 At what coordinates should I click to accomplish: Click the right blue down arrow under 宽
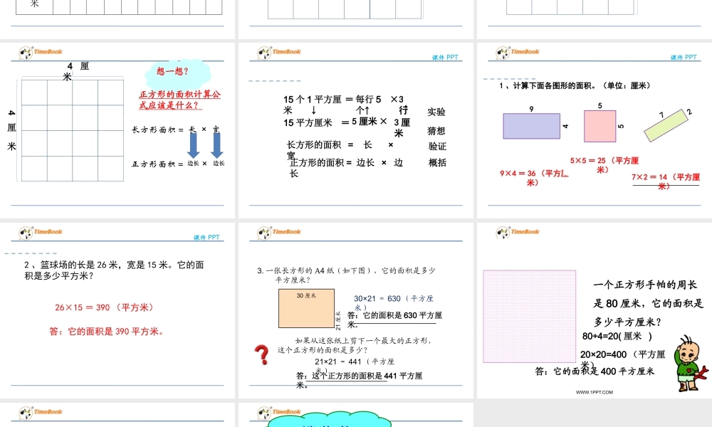[216, 145]
